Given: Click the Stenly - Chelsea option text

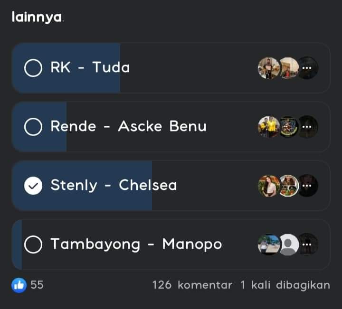Looking at the screenshot, I should 114,185.
